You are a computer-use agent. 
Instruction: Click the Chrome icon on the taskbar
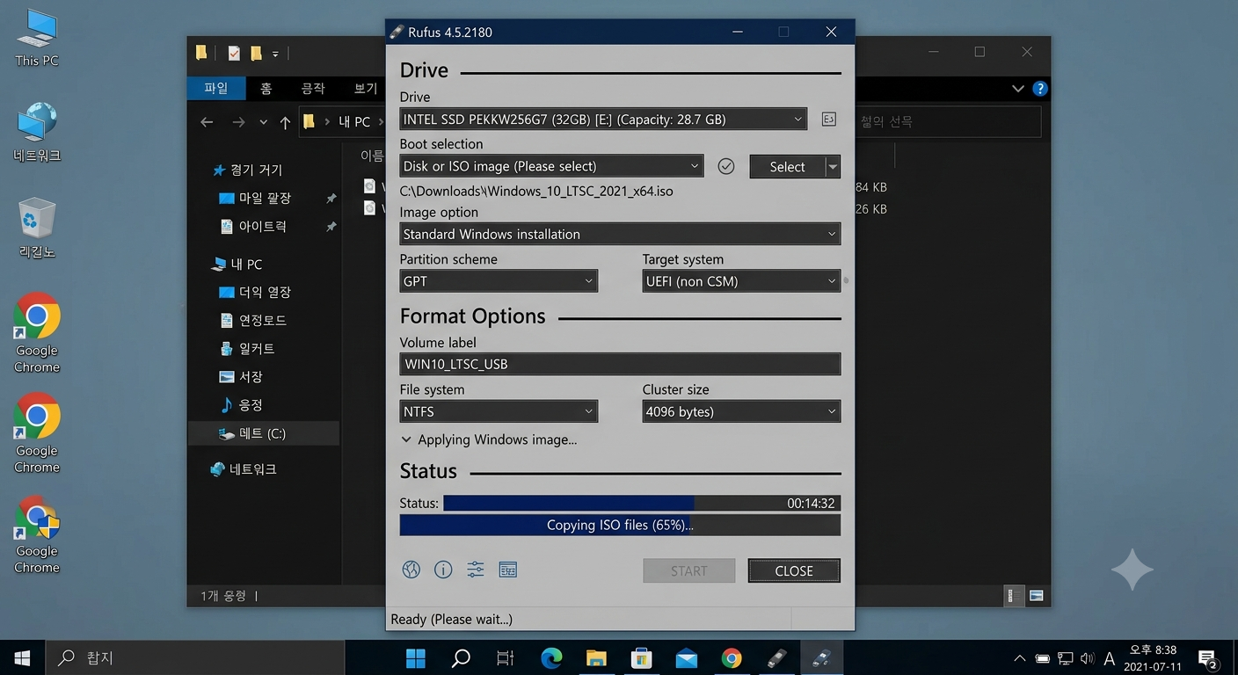click(x=731, y=657)
